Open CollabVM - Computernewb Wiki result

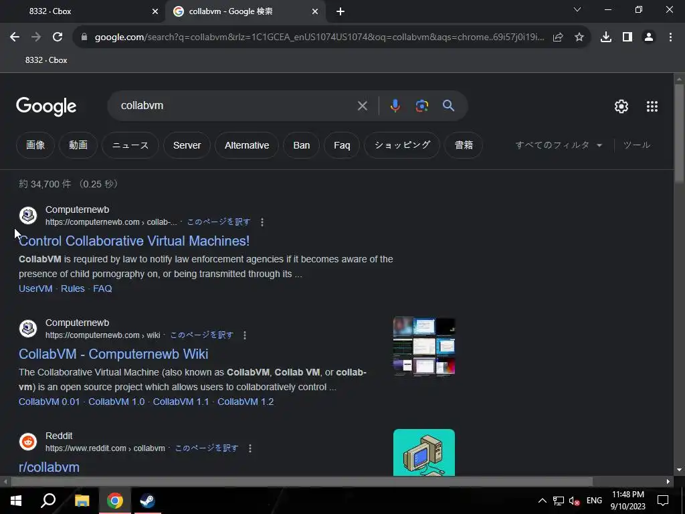click(x=114, y=354)
